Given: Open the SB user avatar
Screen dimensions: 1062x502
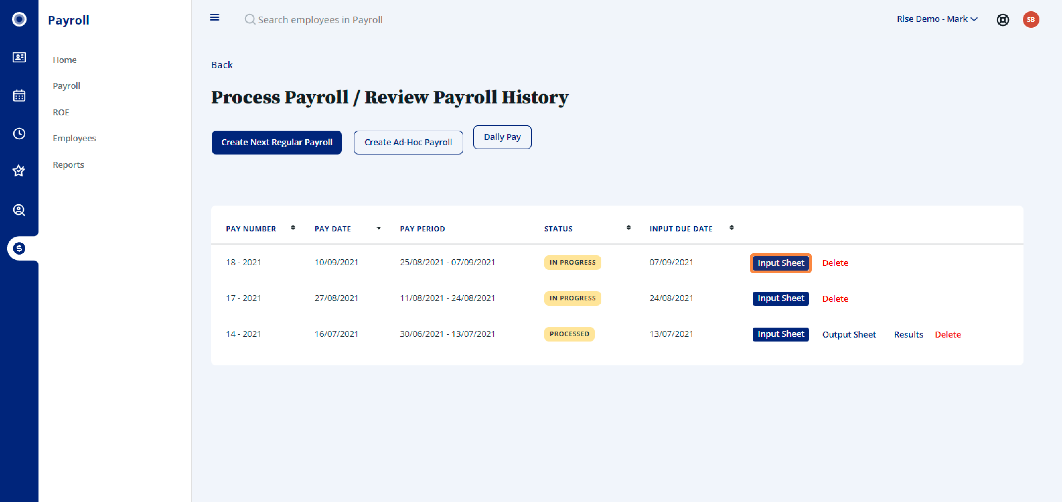Looking at the screenshot, I should 1031,19.
